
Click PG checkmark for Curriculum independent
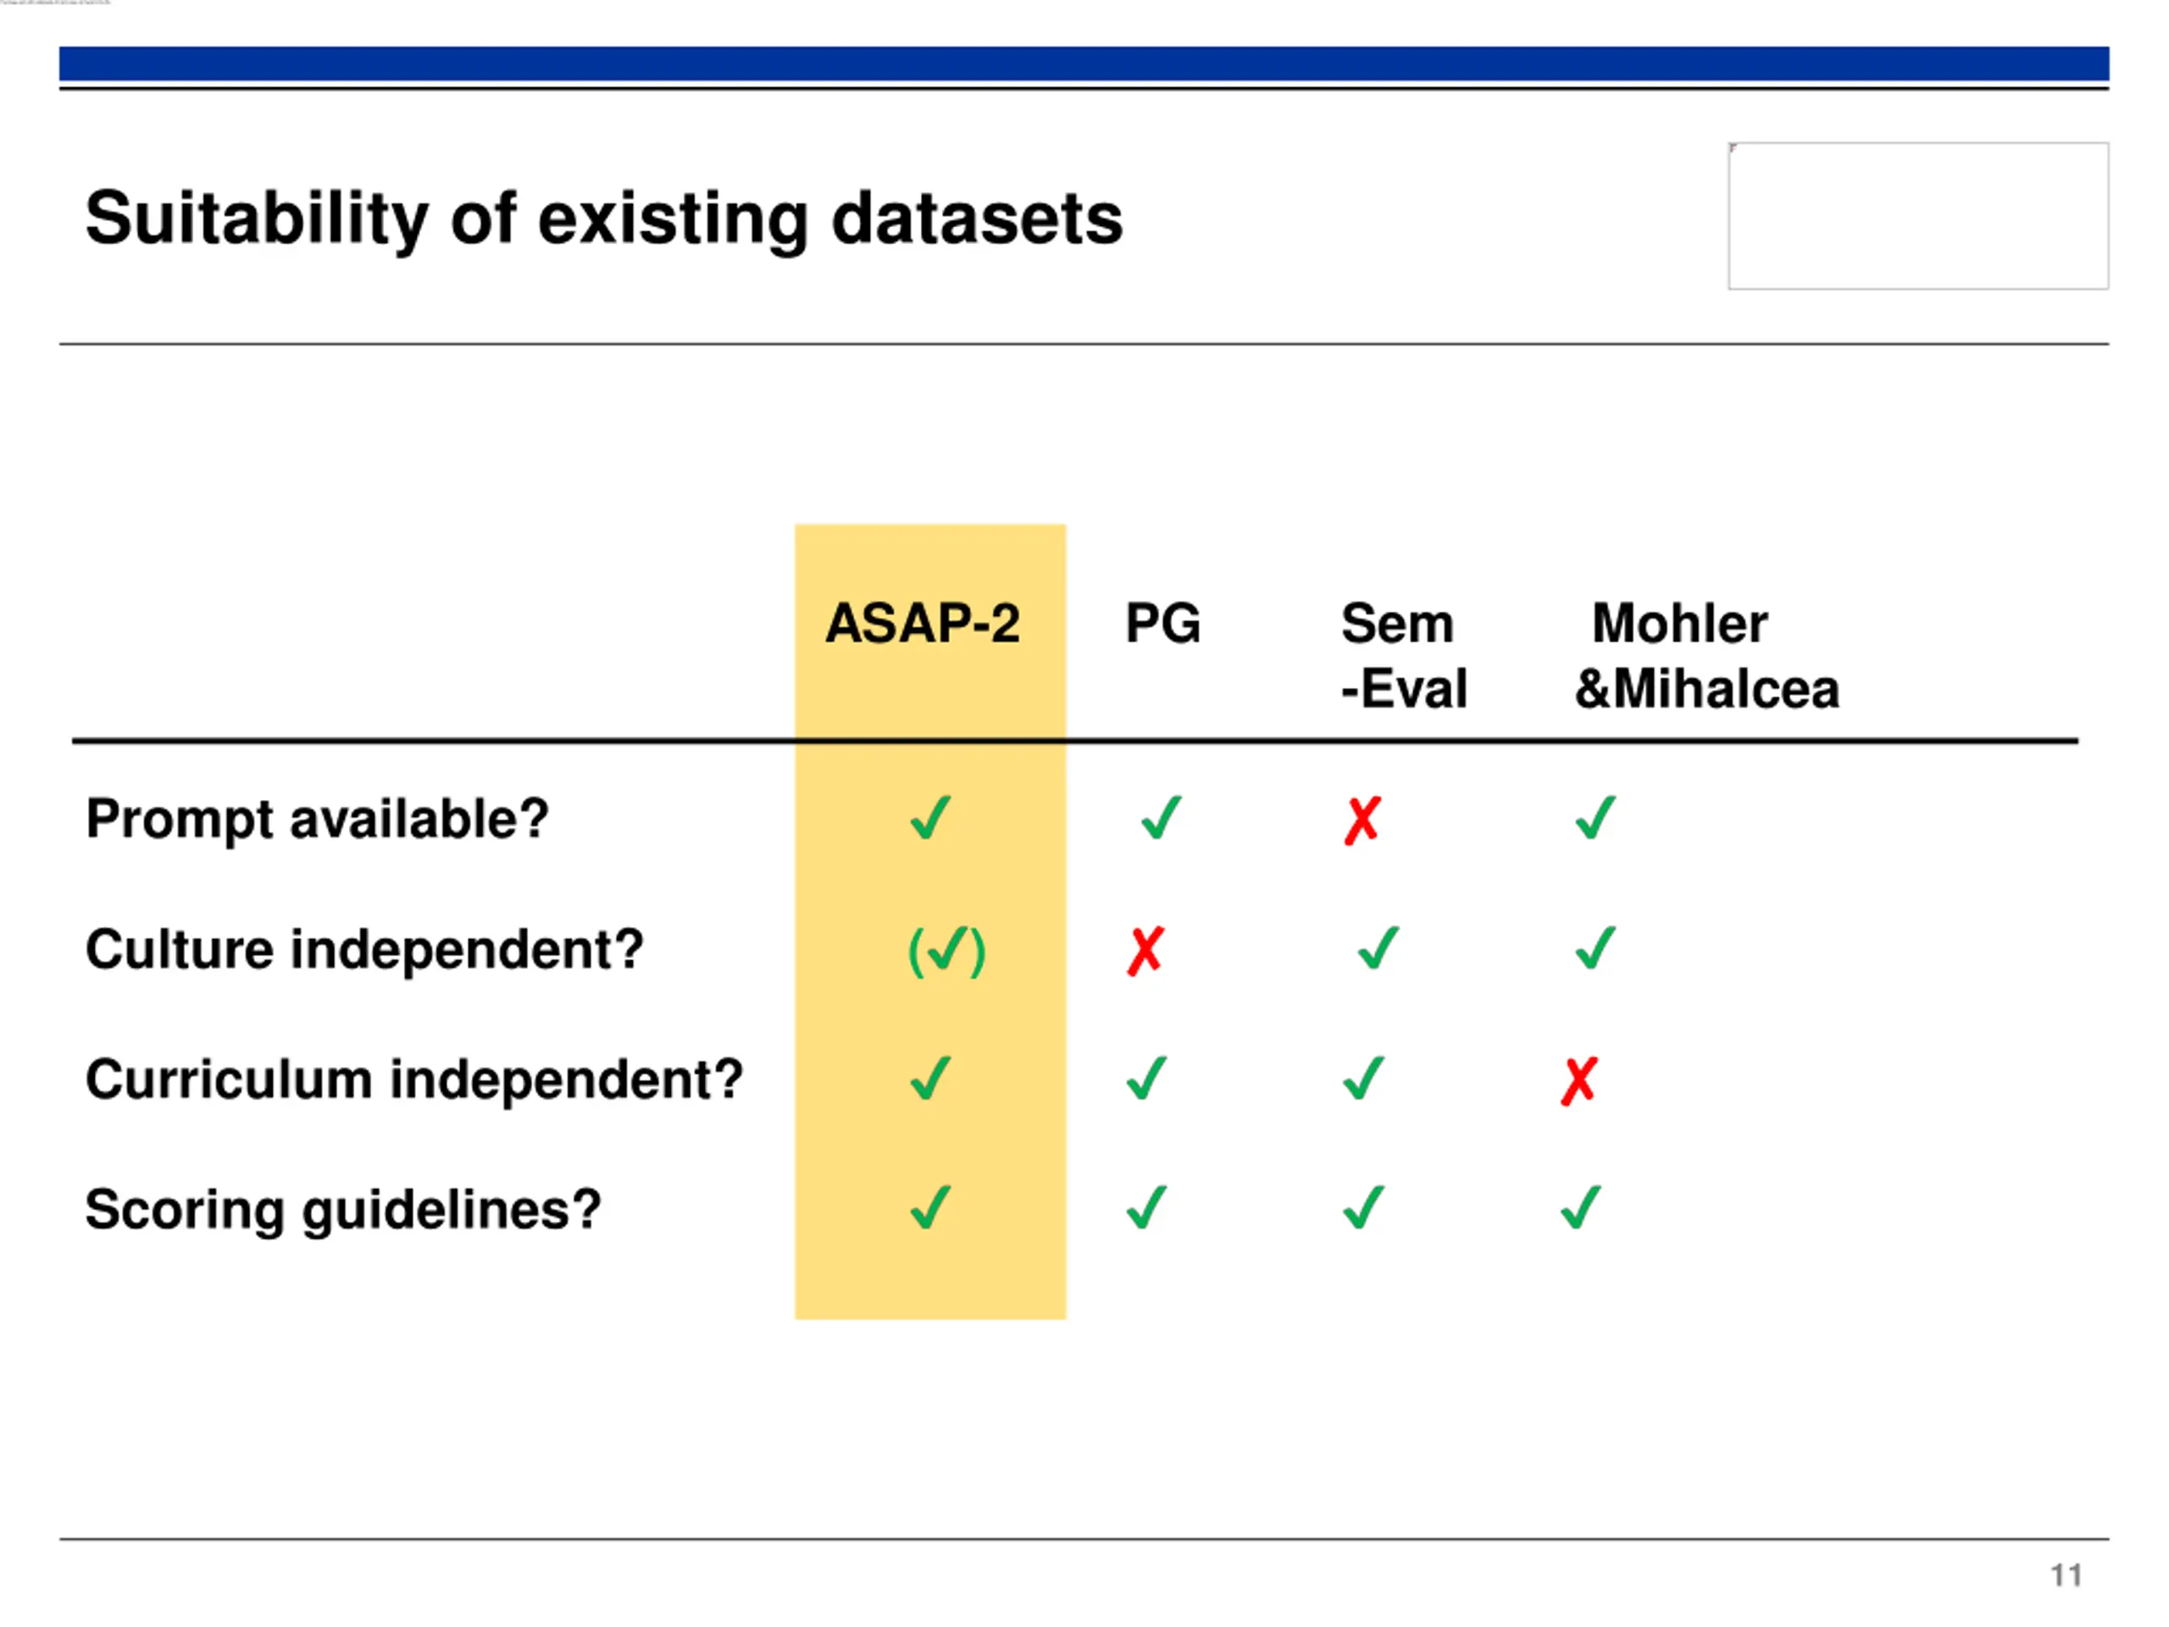click(1146, 1078)
